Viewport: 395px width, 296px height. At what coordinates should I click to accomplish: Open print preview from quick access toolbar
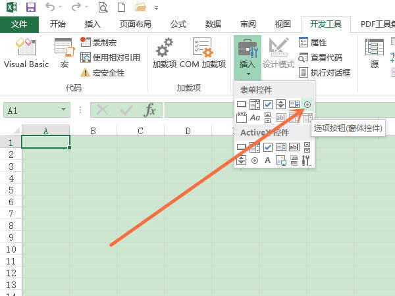pyautogui.click(x=103, y=7)
